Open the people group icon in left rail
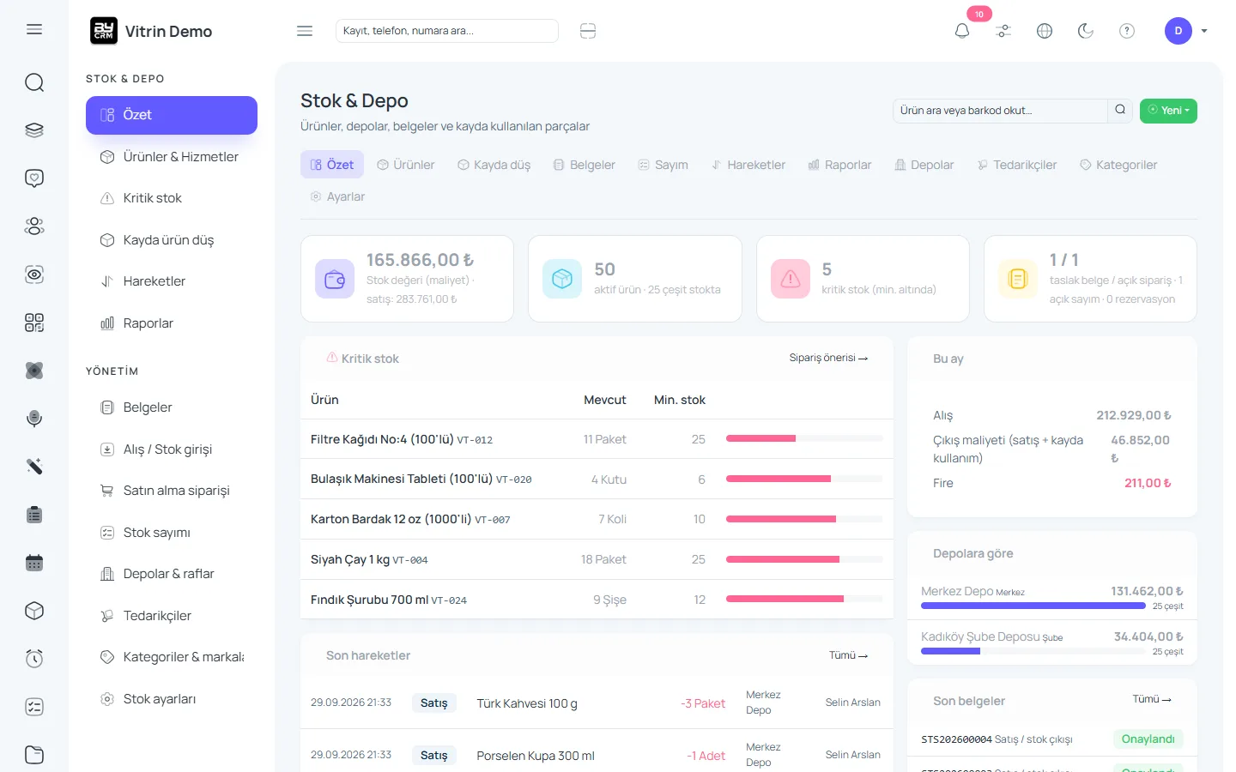The image size is (1236, 772). [34, 226]
